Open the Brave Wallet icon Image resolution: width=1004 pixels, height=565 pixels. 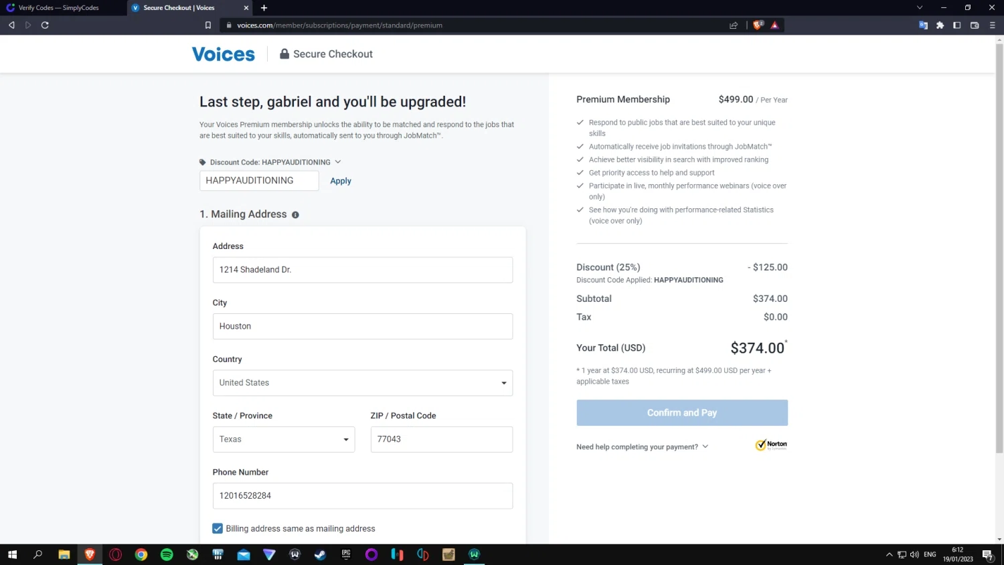click(975, 25)
